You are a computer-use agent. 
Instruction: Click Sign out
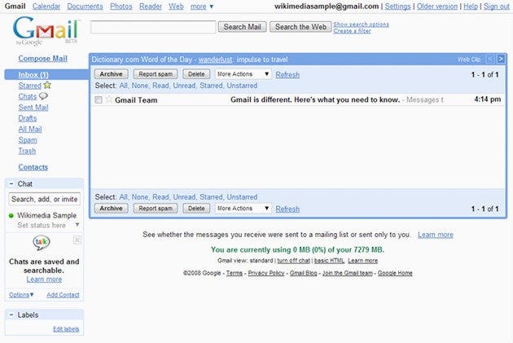(x=497, y=7)
